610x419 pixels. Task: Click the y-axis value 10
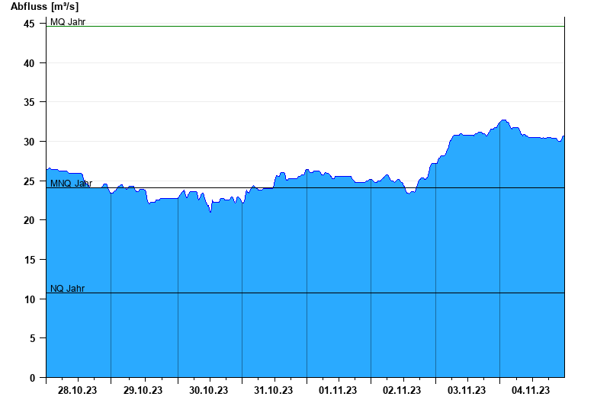click(29, 299)
